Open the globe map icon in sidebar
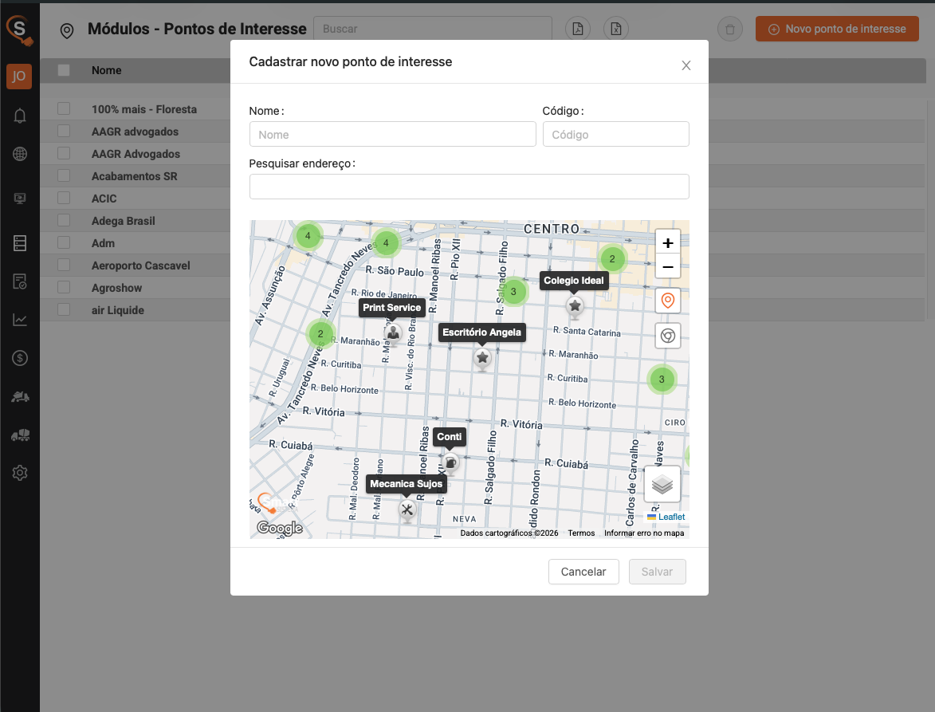 pos(20,154)
